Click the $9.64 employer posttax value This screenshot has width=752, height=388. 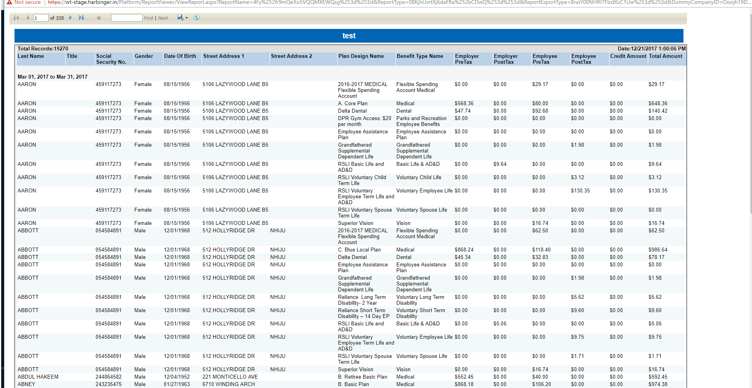tap(500, 164)
